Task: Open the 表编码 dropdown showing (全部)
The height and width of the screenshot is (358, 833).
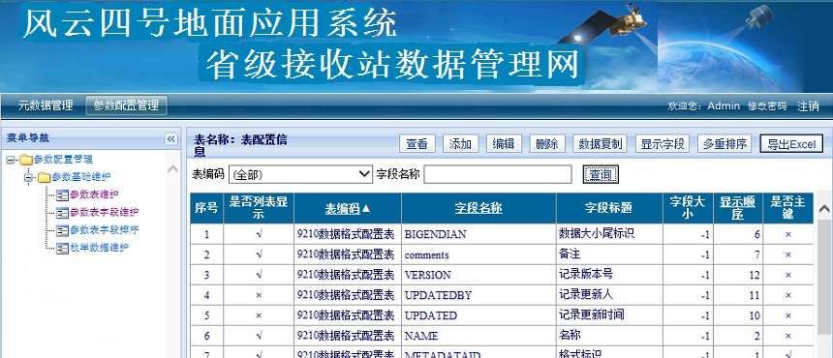Action: coord(300,174)
